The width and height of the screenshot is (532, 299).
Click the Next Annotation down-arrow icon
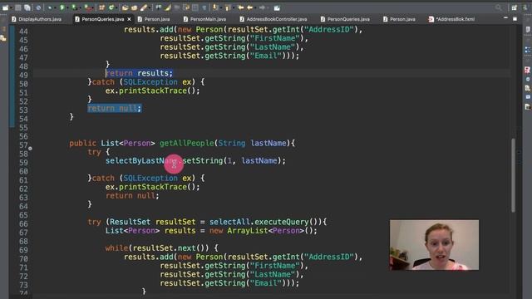tap(214, 7)
